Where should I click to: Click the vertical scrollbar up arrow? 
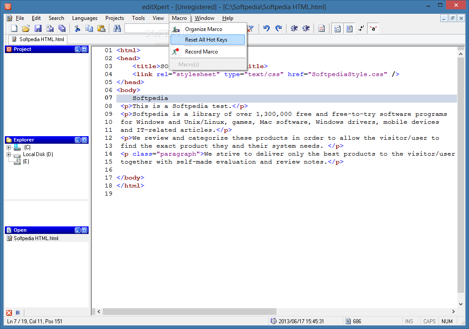[x=461, y=54]
